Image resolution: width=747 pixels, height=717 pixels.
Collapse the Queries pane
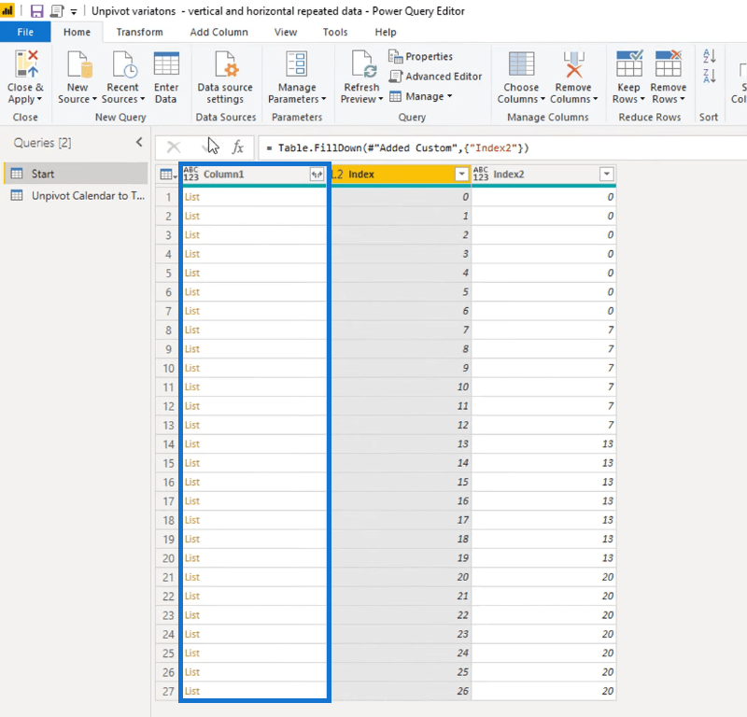pos(139,142)
